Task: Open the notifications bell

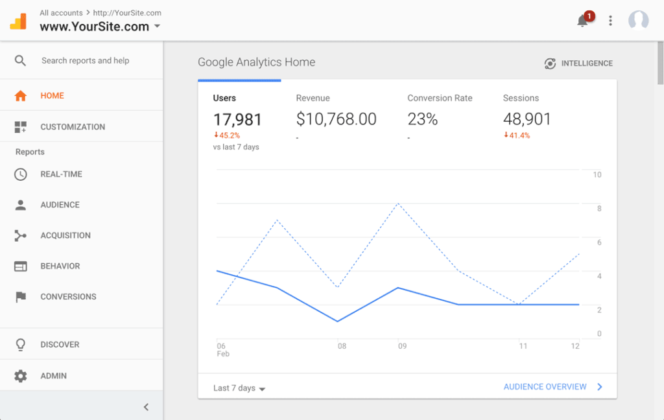Action: coord(582,20)
